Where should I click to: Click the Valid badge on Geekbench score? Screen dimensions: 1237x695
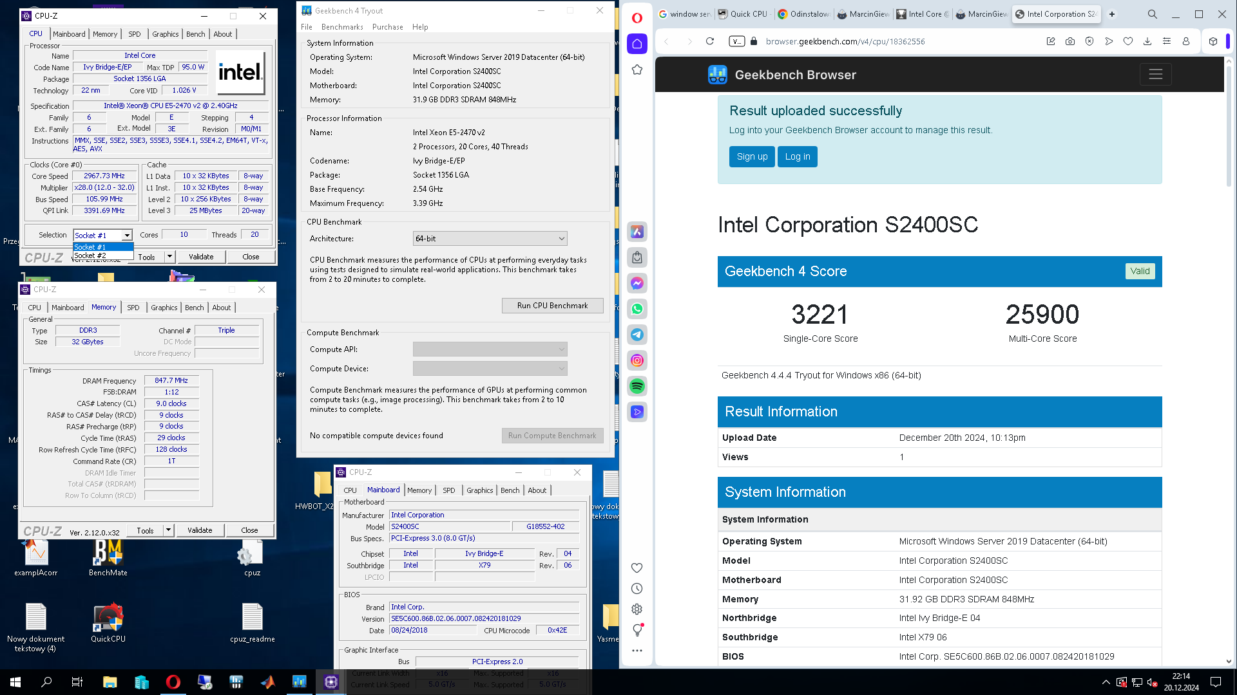[x=1140, y=271]
